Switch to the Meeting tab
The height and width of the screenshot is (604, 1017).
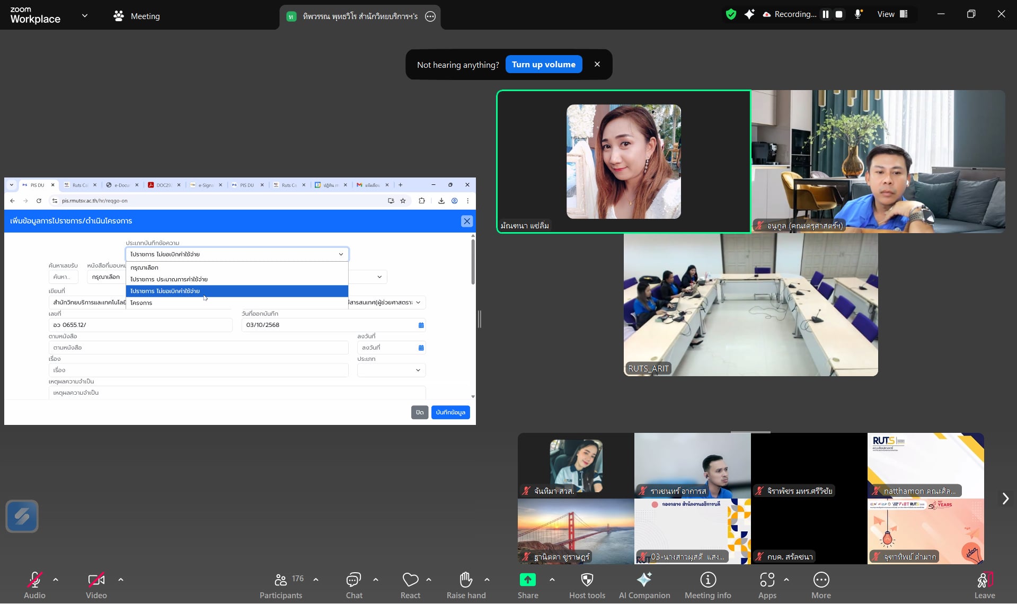click(x=137, y=16)
